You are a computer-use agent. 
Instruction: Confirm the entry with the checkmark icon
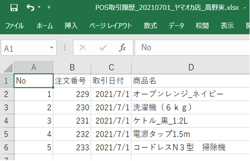click(103, 48)
